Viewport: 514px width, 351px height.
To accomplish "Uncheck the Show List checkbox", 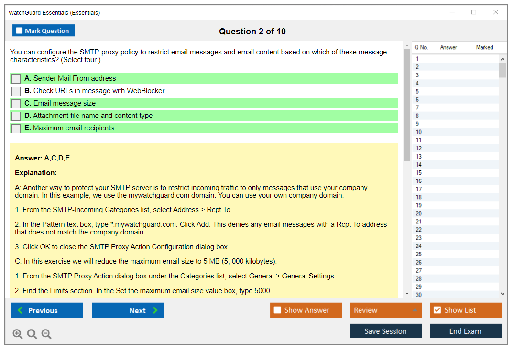I will click(437, 310).
